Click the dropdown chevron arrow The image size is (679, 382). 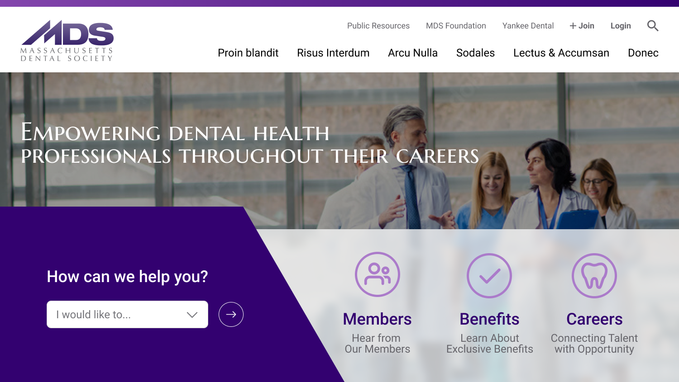point(192,315)
